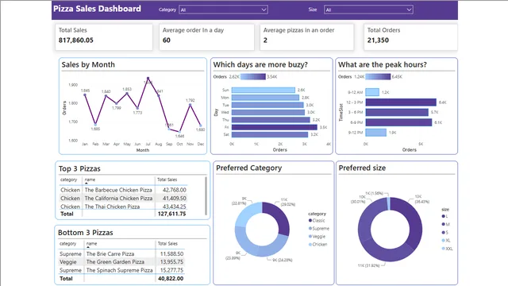Select the Total Sales card

click(104, 37)
